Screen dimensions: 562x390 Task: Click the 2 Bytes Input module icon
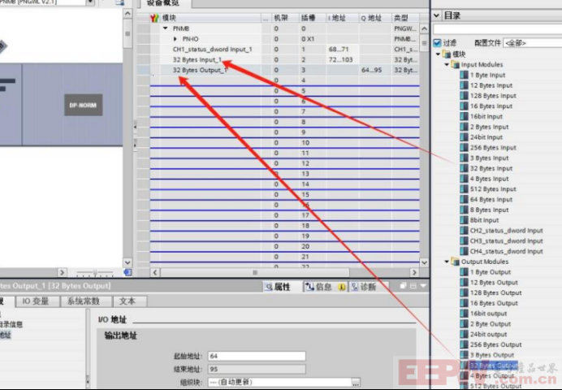click(464, 127)
